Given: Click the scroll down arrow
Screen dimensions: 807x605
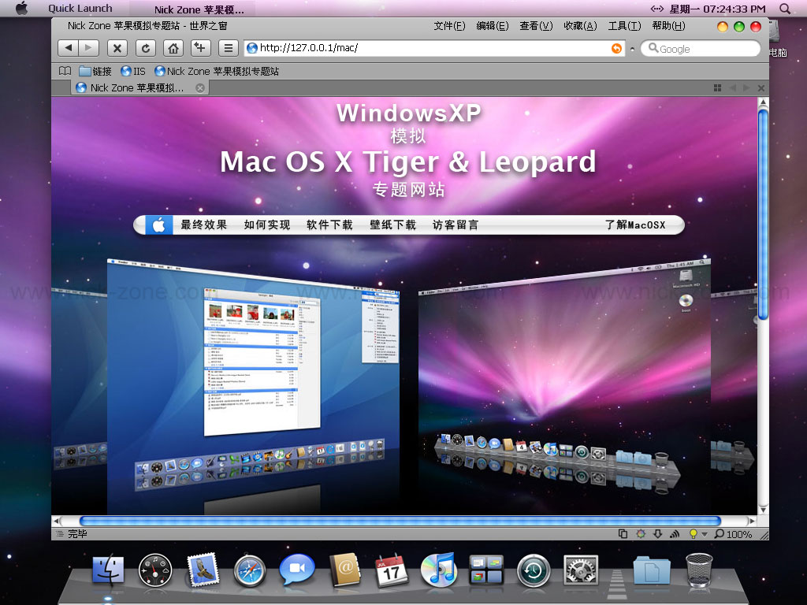Looking at the screenshot, I should tap(763, 510).
